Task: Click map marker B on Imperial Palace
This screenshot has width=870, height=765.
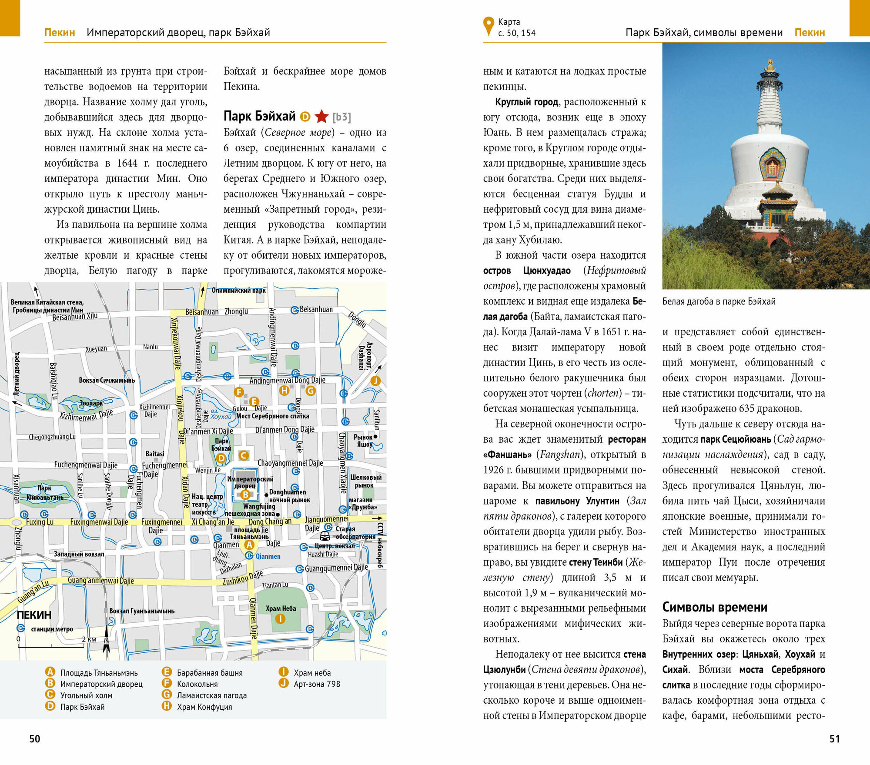Action: [245, 494]
